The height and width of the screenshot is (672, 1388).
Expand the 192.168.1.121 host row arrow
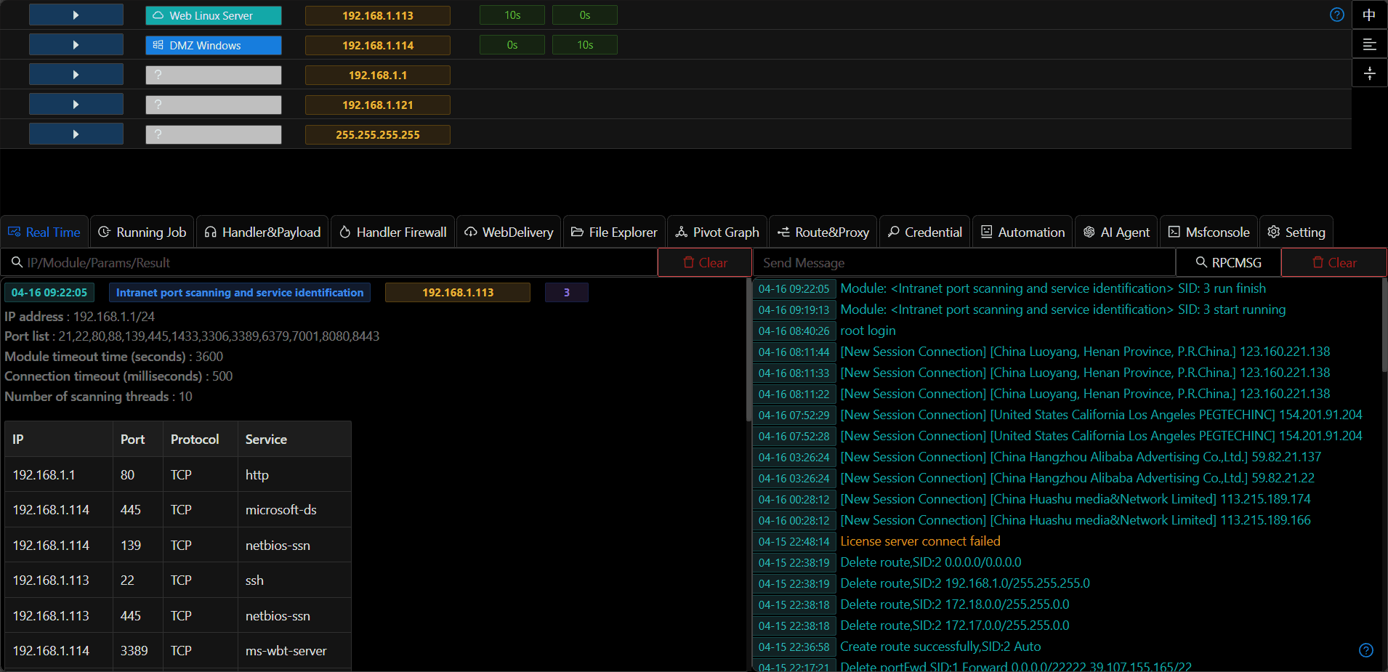(76, 105)
